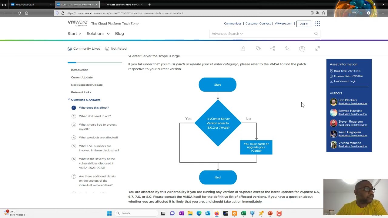
Task: Click the Start node in flowchart
Action: point(217,85)
